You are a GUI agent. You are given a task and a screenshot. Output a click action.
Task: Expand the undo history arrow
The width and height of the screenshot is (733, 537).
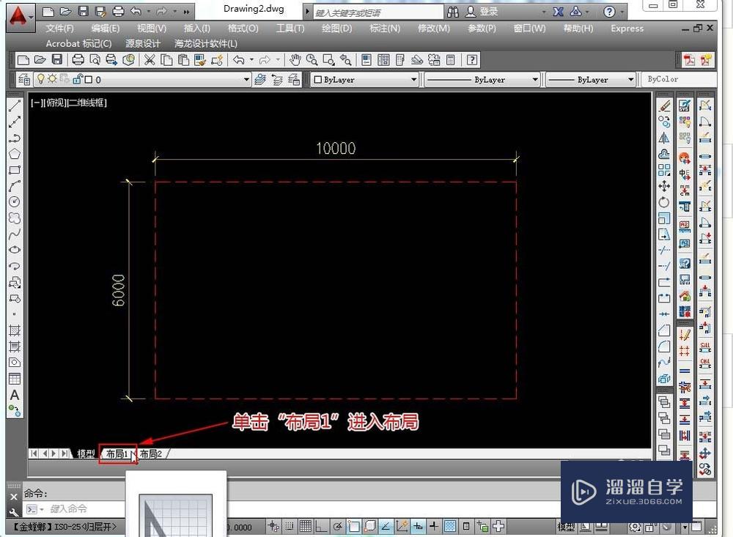click(251, 60)
